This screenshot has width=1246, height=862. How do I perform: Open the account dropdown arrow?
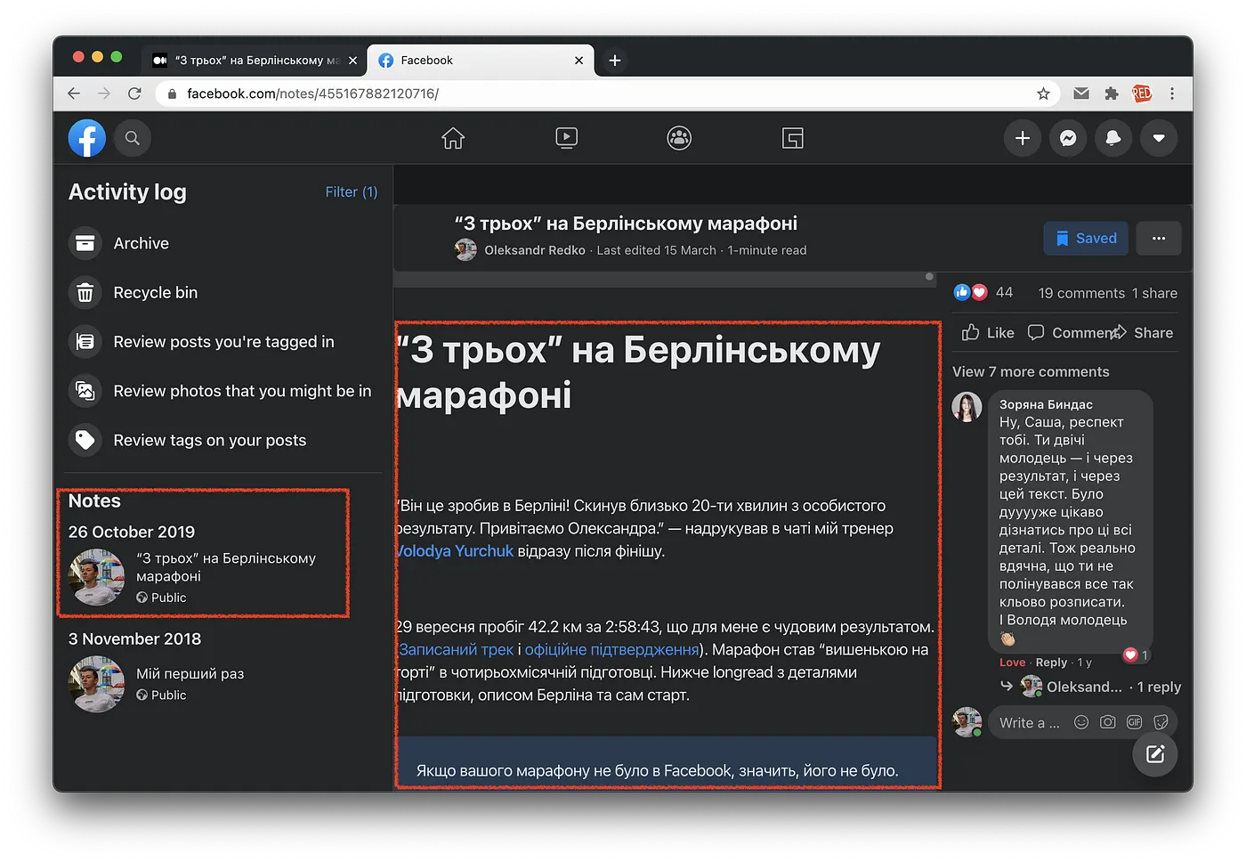[x=1159, y=138]
